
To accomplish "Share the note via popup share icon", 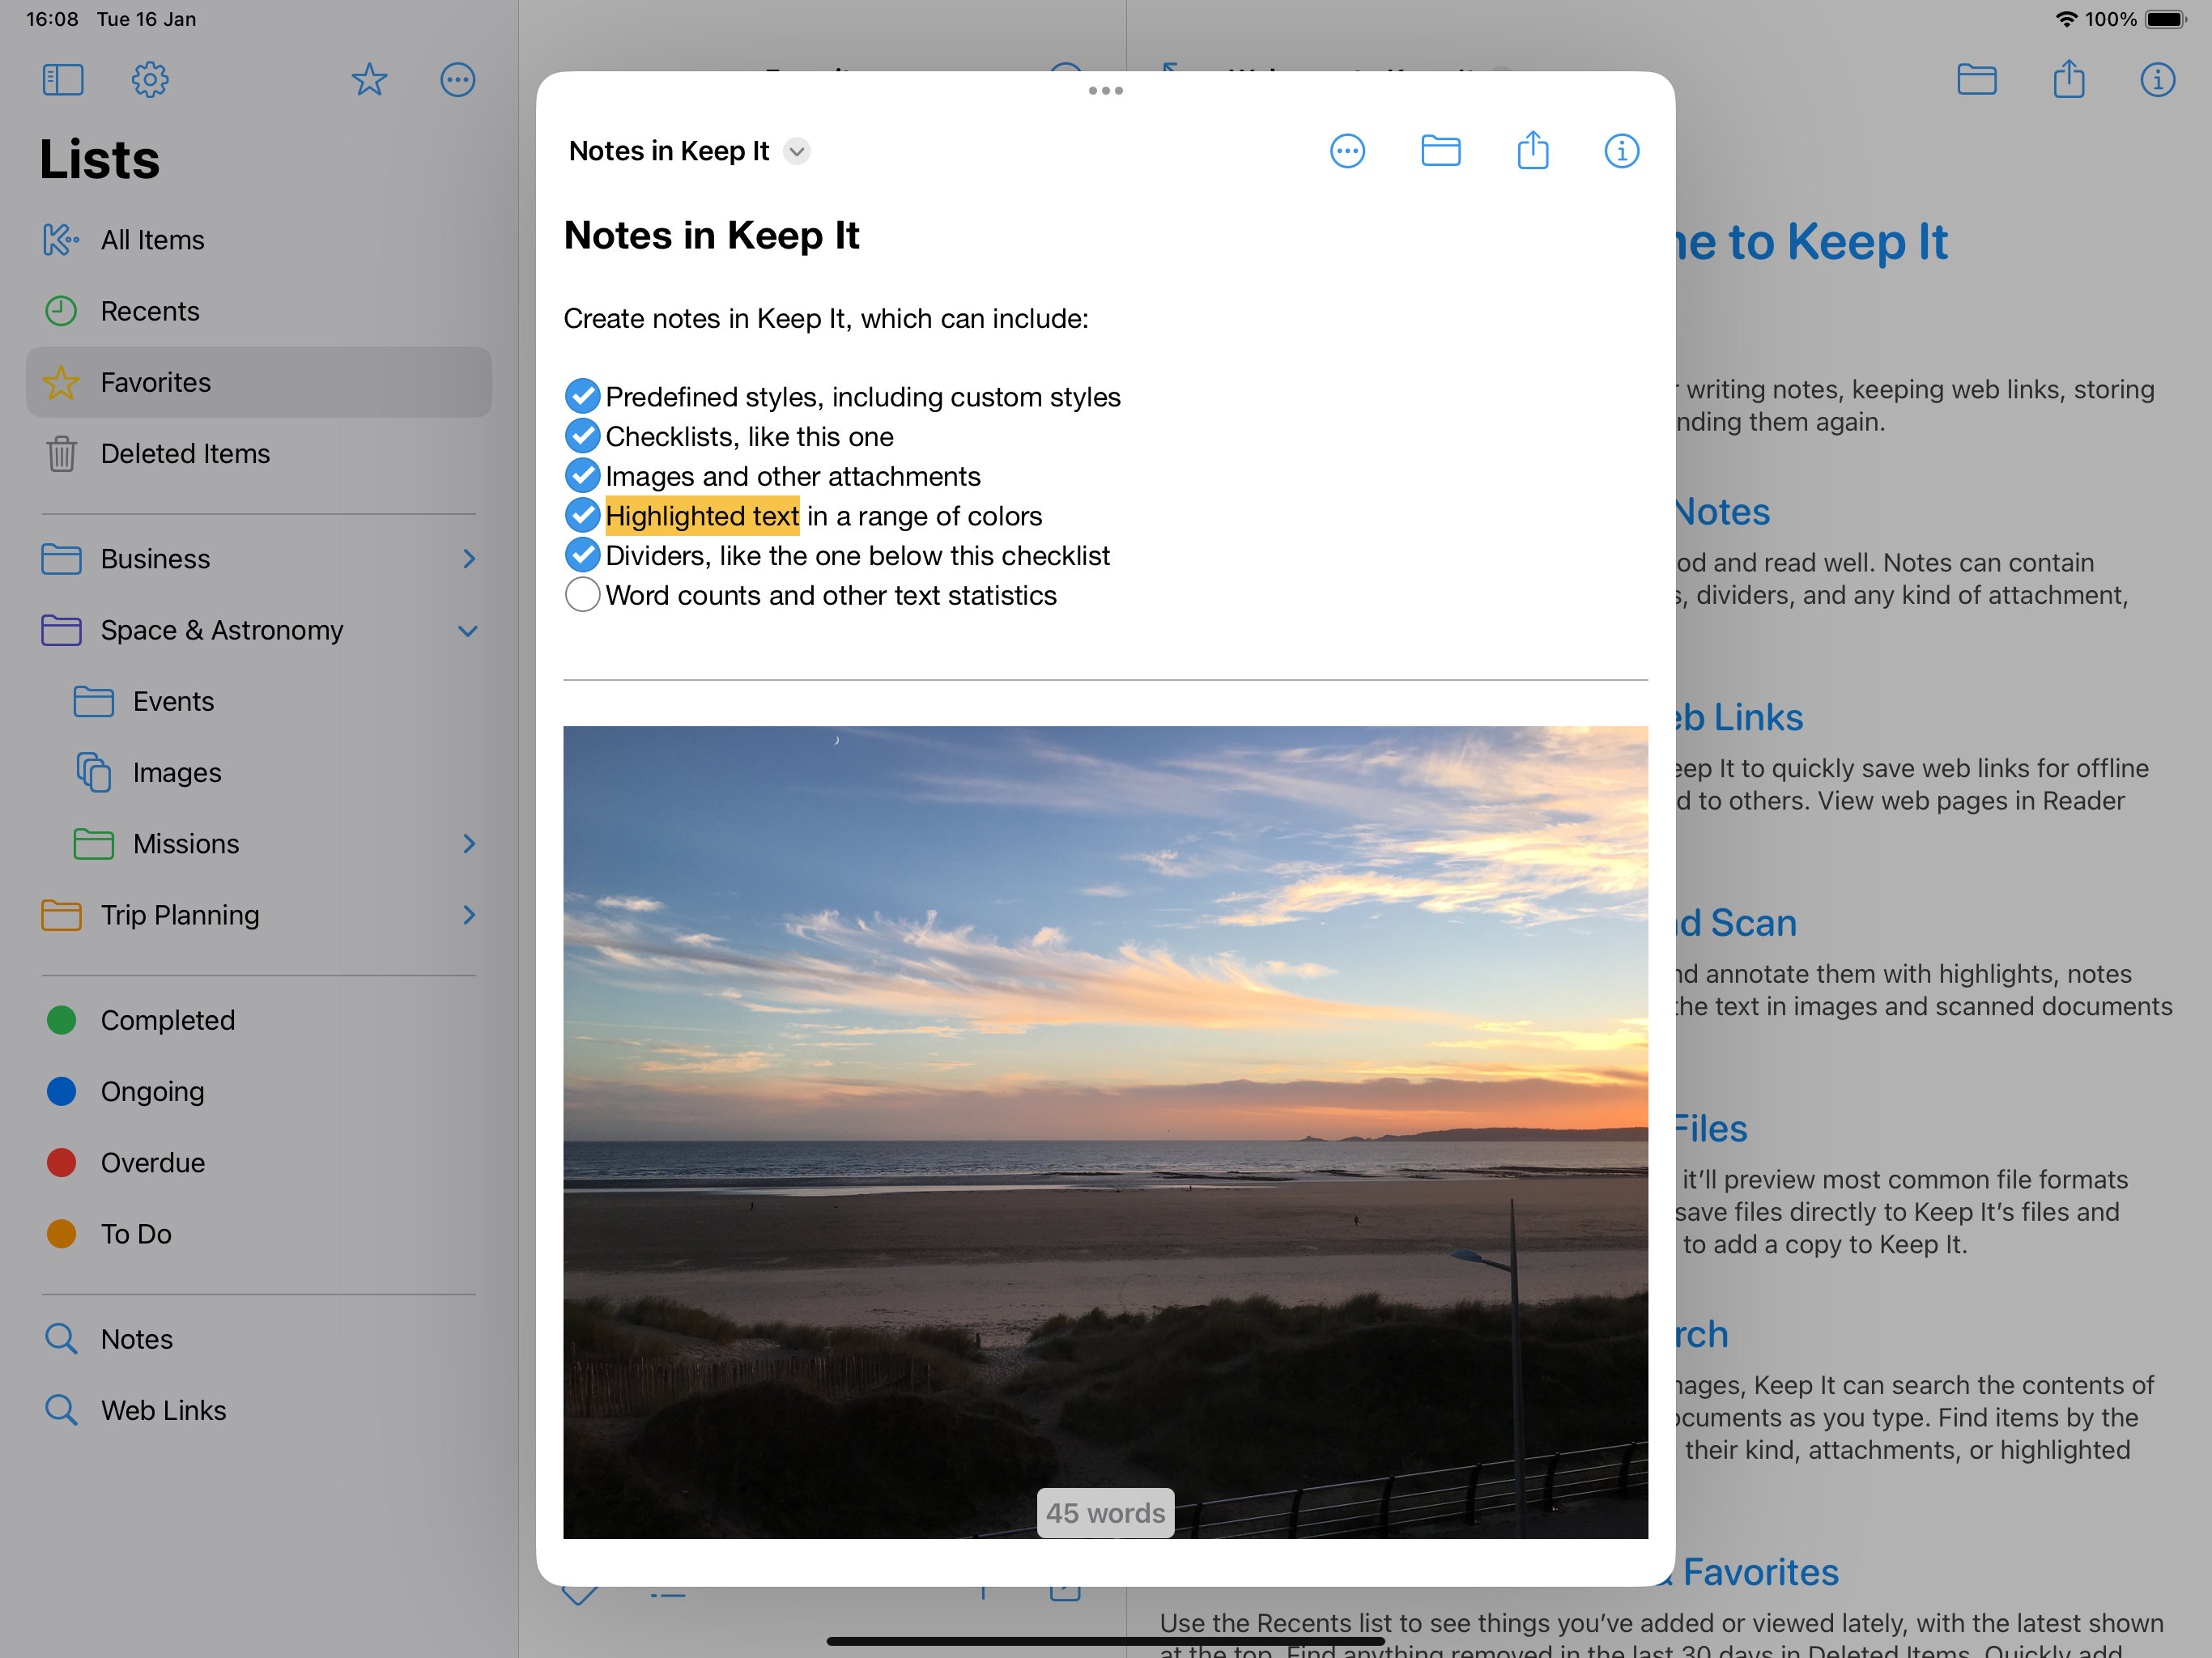I will 1532,150.
